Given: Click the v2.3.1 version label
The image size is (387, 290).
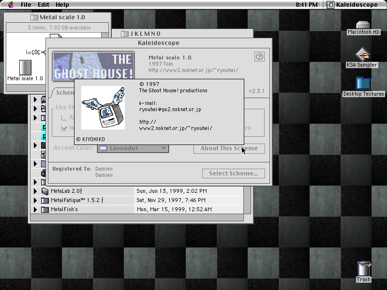Looking at the screenshot, I should pyautogui.click(x=256, y=91).
